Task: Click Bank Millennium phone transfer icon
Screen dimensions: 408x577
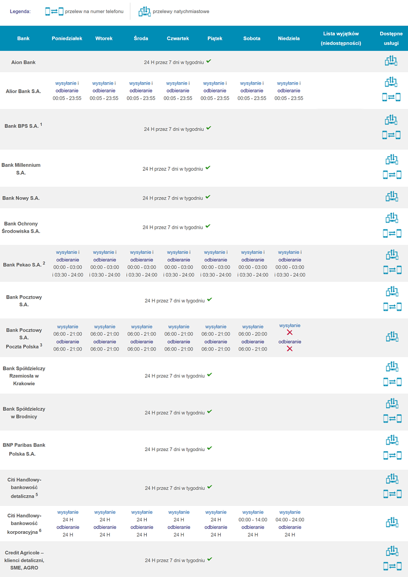Action: point(392,175)
